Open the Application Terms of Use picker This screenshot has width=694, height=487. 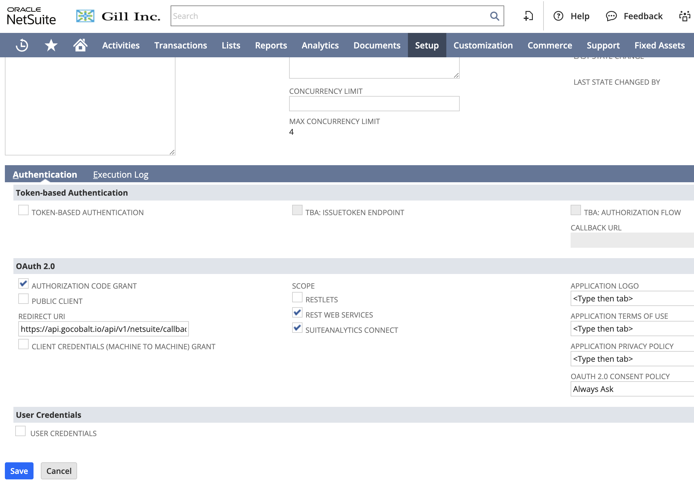tap(632, 329)
